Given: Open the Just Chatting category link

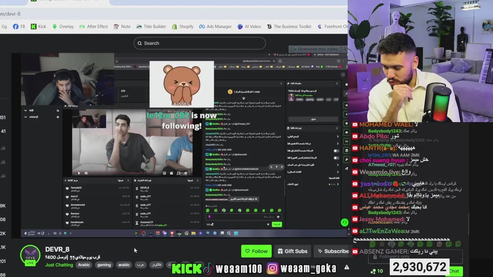Looking at the screenshot, I should pos(59,265).
